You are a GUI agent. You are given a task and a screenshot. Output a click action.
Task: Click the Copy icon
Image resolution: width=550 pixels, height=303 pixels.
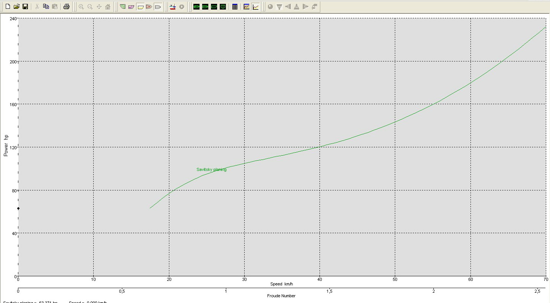(x=46, y=6)
